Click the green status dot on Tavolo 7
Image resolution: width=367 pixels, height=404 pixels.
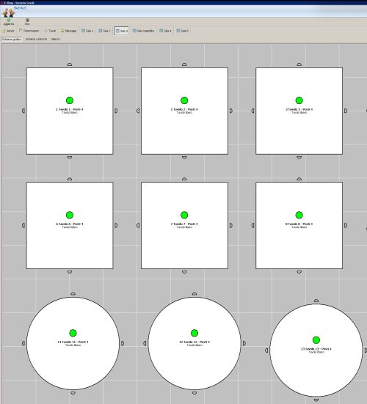pyautogui.click(x=184, y=215)
